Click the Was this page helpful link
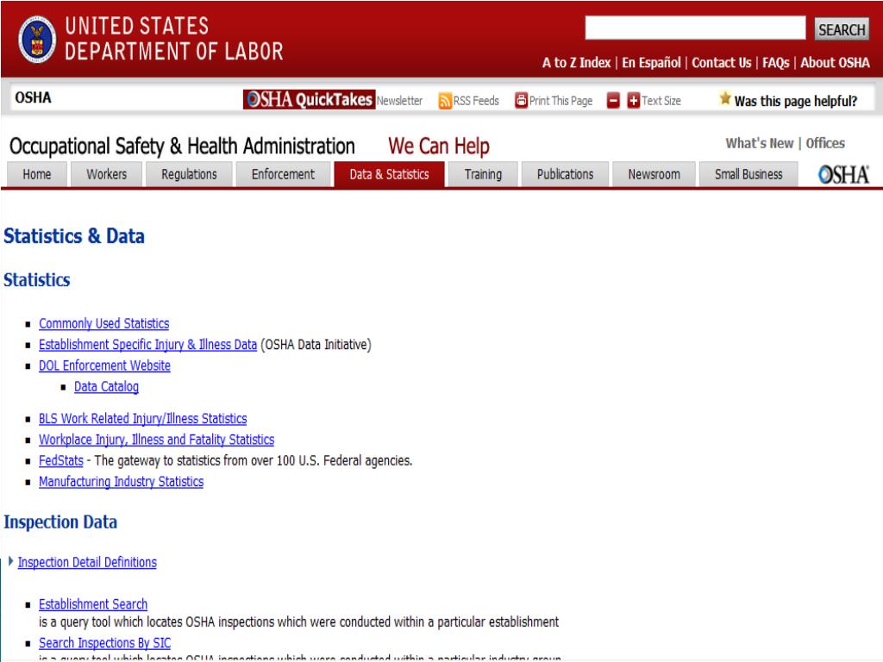This screenshot has width=883, height=662. point(796,102)
